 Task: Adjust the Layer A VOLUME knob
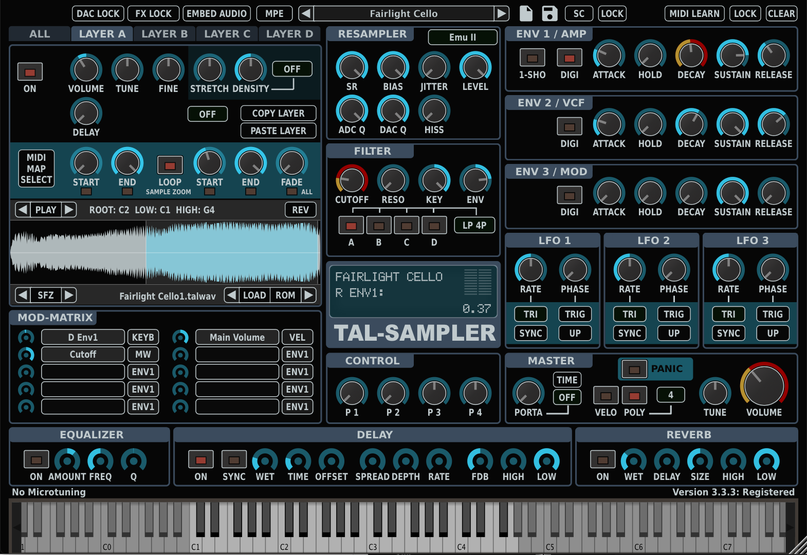point(86,69)
